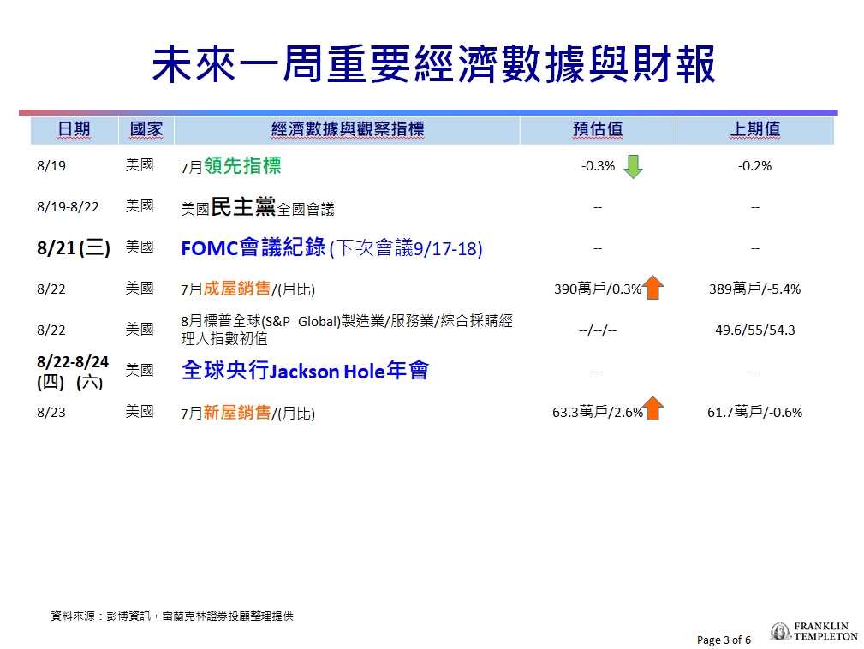The height and width of the screenshot is (649, 864).
Task: Select the previous value 389萬戶/-5.4%
Action: (x=755, y=289)
